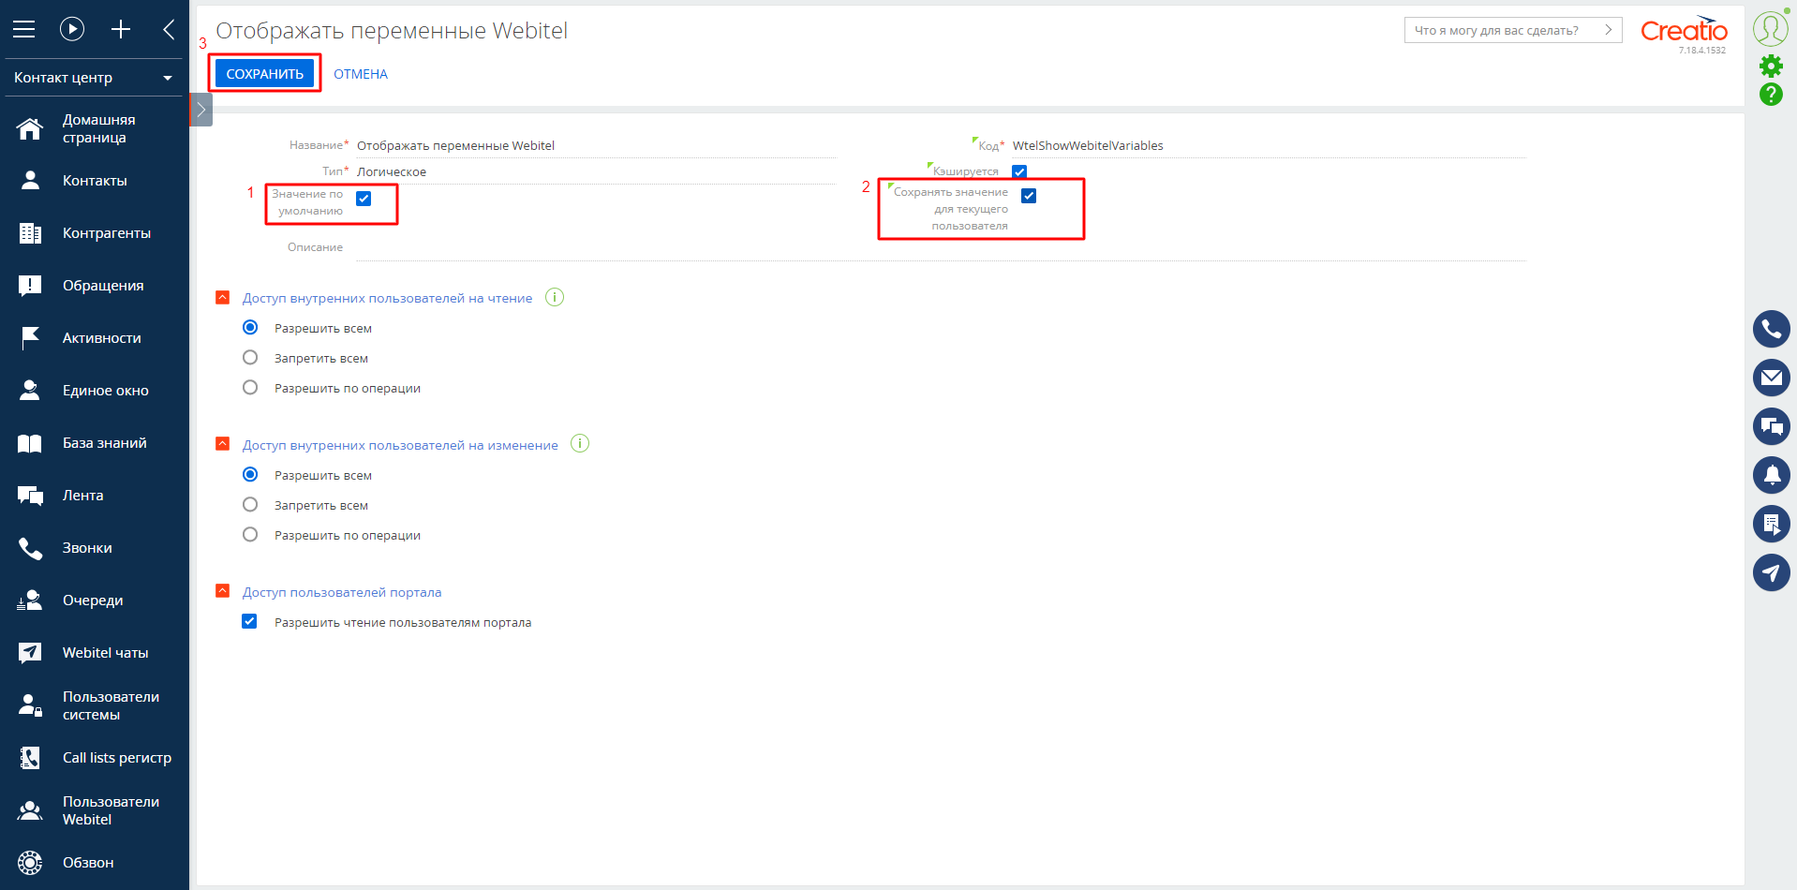
Task: Click the Название input field
Action: tap(596, 145)
